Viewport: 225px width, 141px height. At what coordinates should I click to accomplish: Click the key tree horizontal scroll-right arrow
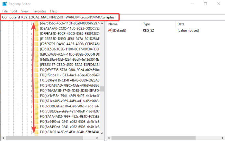(x=97, y=138)
